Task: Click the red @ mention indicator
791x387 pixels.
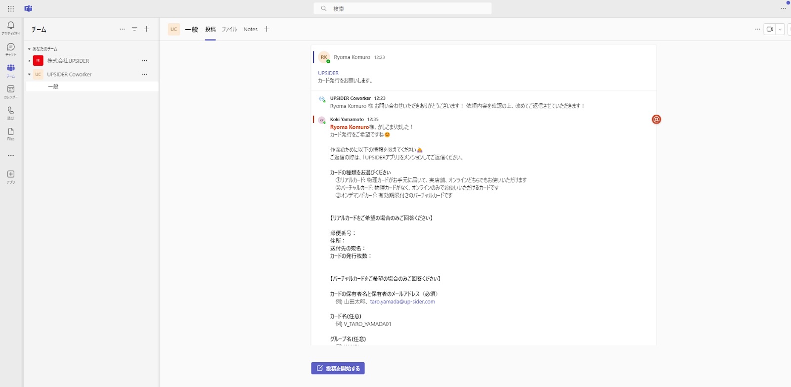Action: (x=656, y=119)
